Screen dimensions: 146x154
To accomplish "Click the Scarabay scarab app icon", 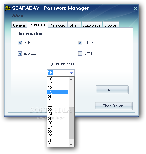I will pos(8,8).
